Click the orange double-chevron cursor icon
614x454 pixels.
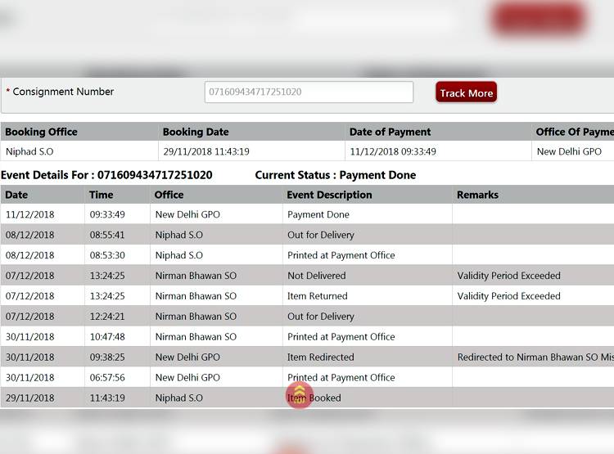(300, 395)
